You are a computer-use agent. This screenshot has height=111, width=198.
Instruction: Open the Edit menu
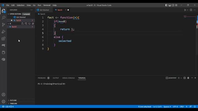pos(13,5)
